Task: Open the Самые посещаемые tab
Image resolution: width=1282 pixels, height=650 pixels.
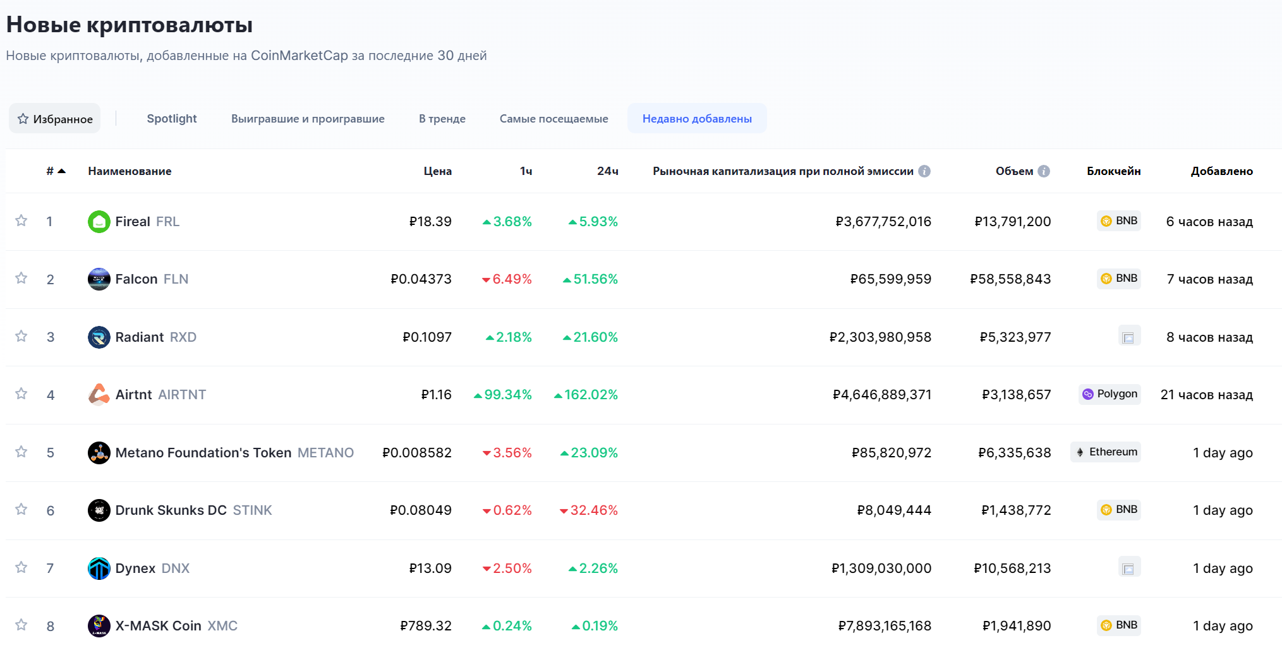Action: pyautogui.click(x=554, y=118)
